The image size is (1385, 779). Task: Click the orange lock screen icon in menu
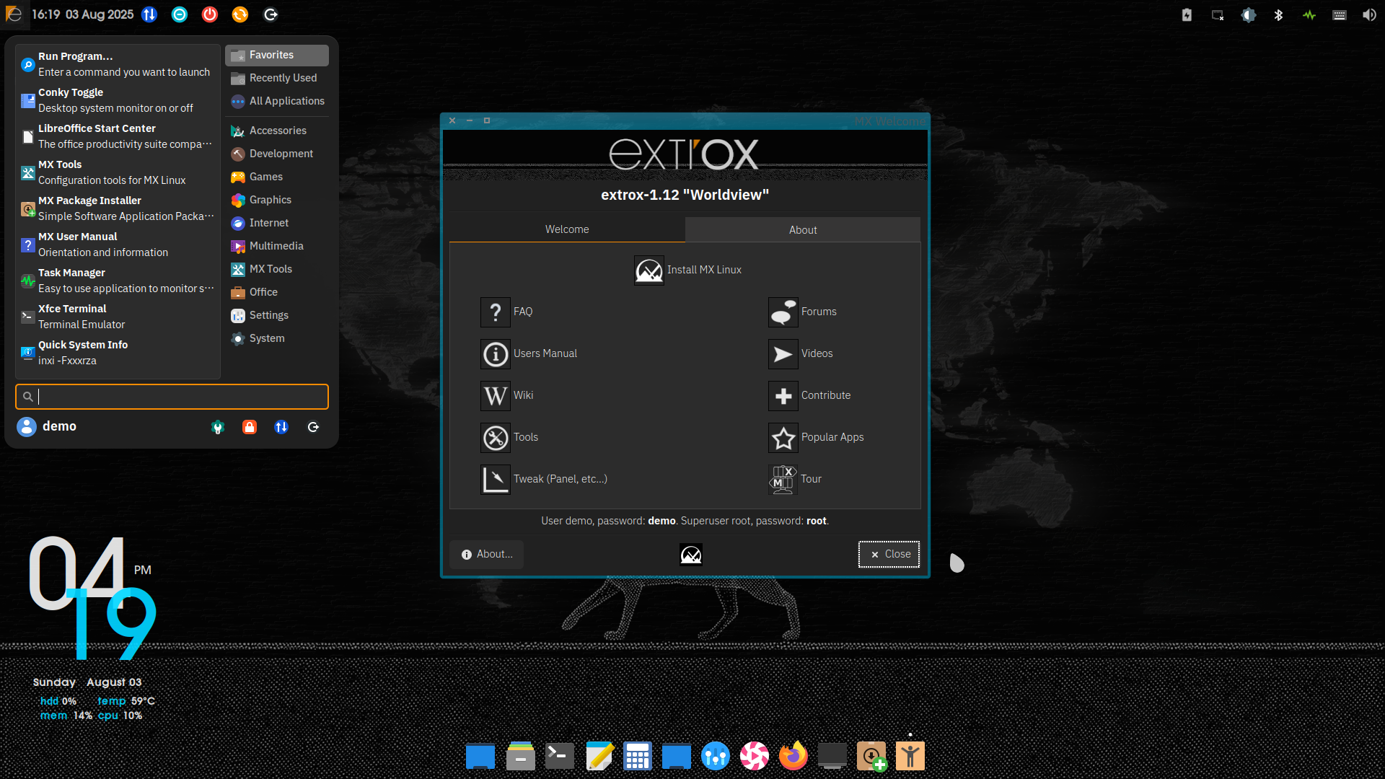point(250,427)
